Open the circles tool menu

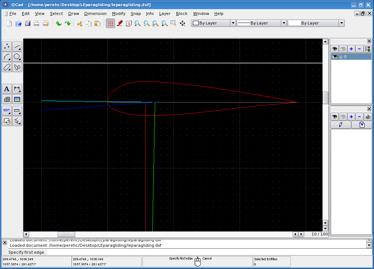tap(17, 57)
